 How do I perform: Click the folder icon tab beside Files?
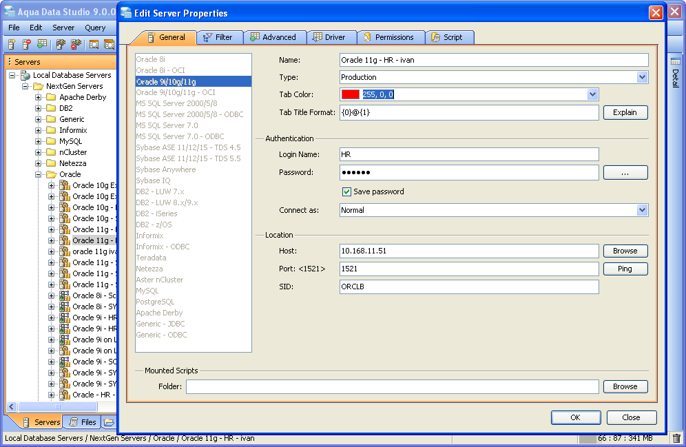pyautogui.click(x=109, y=422)
